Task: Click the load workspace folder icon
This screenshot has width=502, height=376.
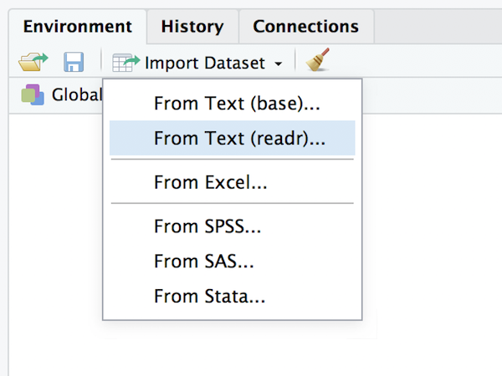Action: [x=33, y=62]
